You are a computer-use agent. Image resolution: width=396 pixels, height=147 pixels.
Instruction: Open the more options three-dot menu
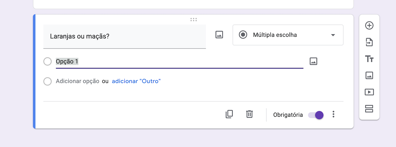[x=333, y=114]
